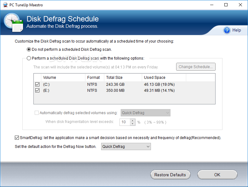Click the Used Space column header
Image resolution: width=248 pixels, height=187 pixels.
tap(164, 78)
